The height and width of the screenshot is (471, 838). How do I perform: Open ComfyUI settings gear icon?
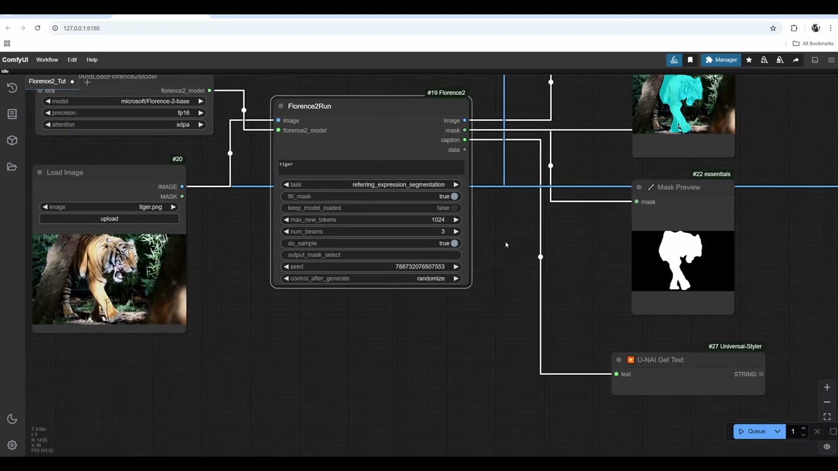click(12, 445)
